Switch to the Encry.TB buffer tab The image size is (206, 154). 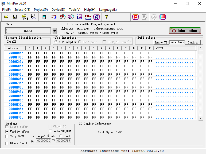[x=161, y=42]
